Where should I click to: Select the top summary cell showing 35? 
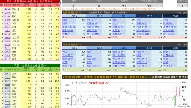point(99,5)
